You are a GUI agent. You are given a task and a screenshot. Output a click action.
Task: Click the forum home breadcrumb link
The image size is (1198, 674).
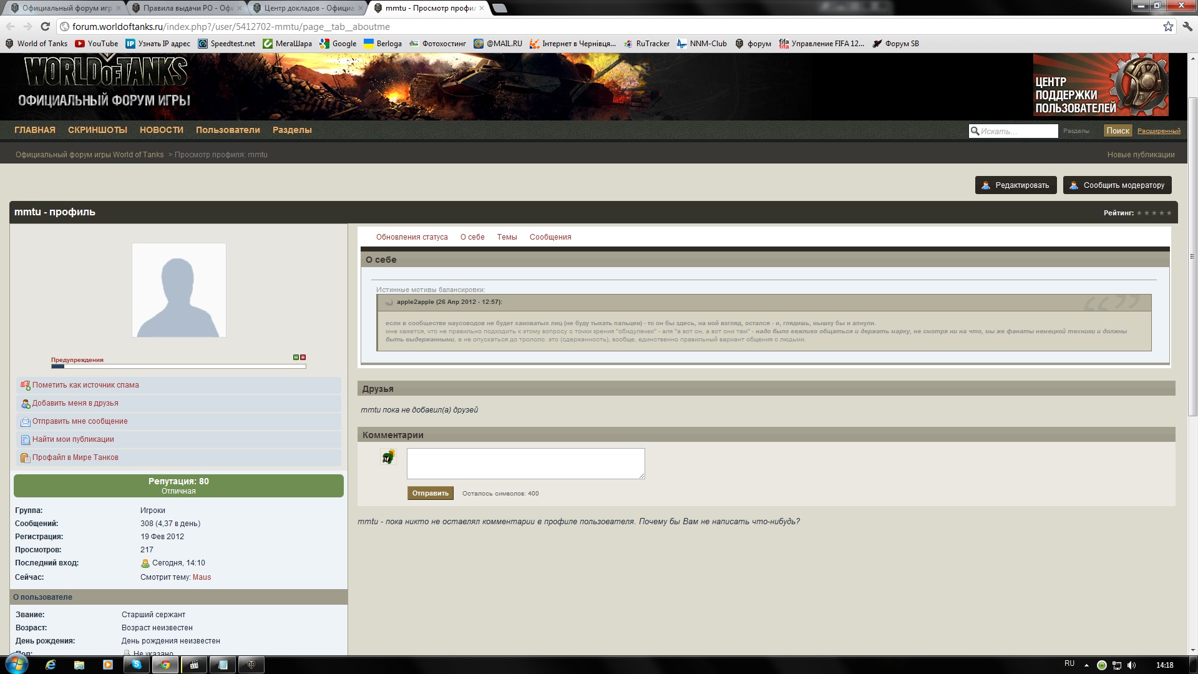[89, 155]
